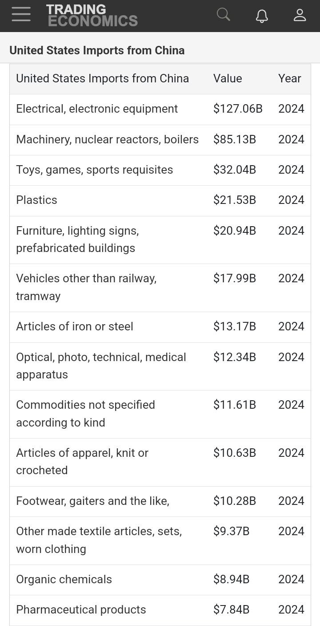This screenshot has height=626, width=320.
Task: Open the user account icon
Action: click(300, 15)
